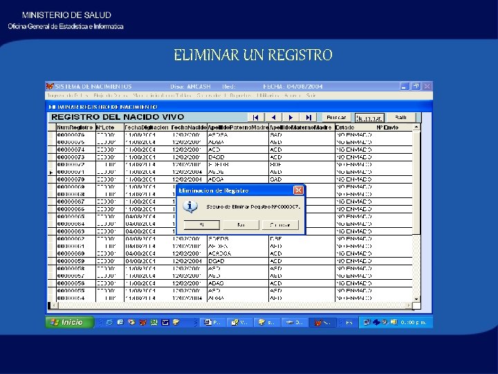Confirm deletion with the Si button
498x374 pixels.
pyautogui.click(x=202, y=225)
